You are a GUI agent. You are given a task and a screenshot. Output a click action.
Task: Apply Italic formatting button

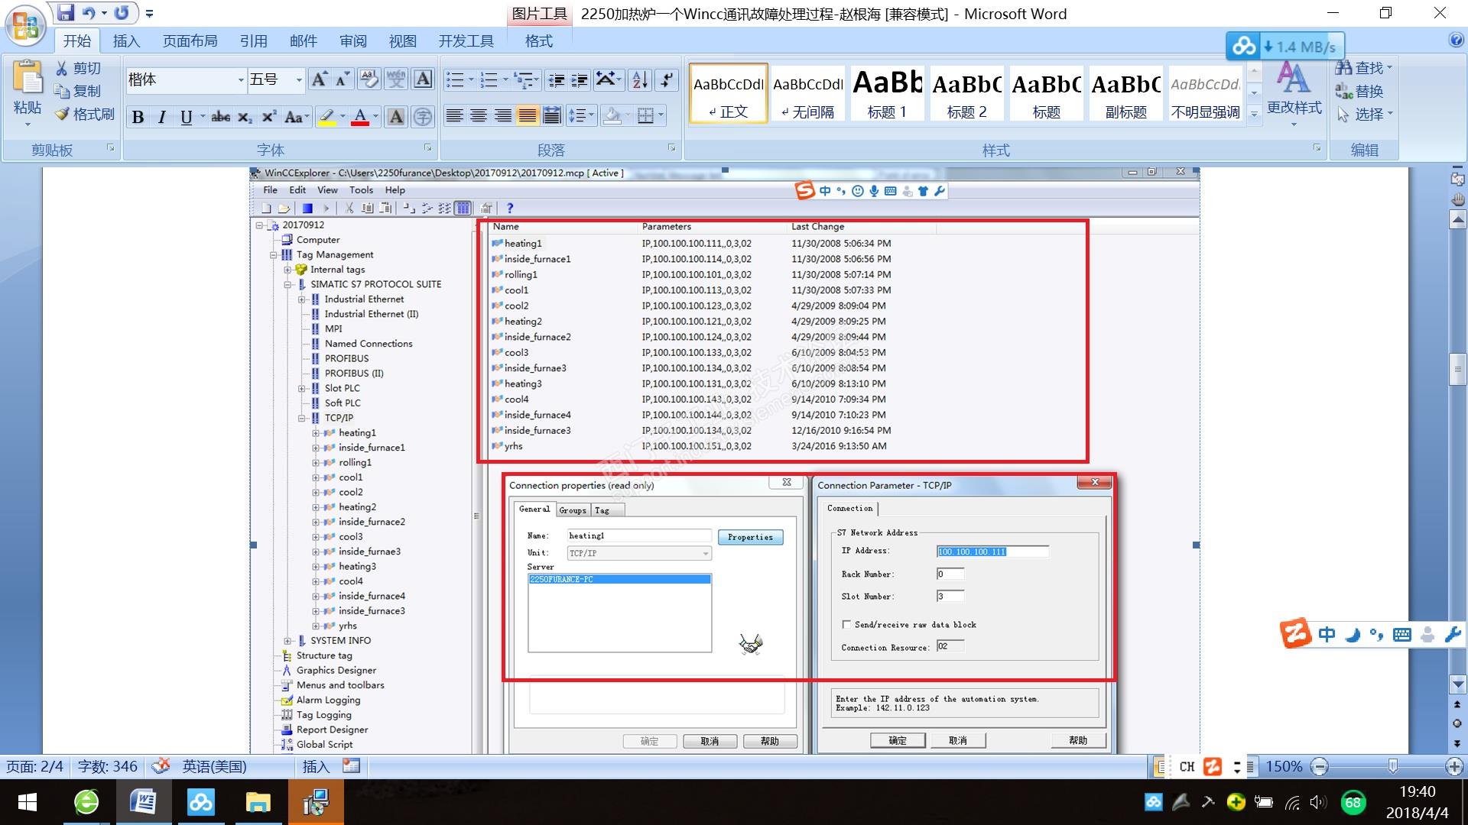161,117
